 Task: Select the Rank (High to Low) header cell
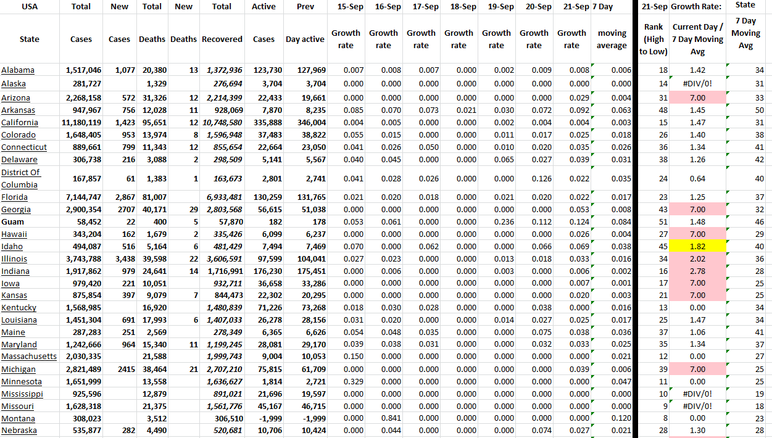(654, 39)
